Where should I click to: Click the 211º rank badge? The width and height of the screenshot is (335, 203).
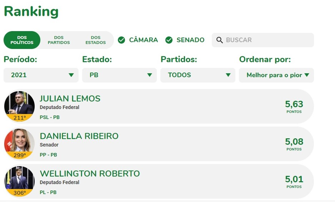(19, 118)
